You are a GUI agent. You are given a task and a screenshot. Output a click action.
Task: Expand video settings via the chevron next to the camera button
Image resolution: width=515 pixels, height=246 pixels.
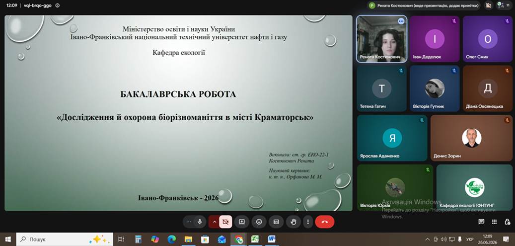tap(215, 222)
